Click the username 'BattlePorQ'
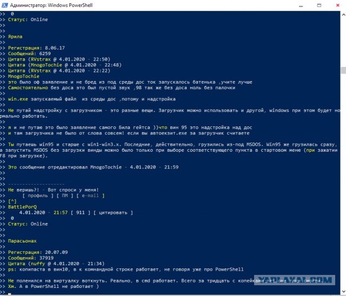 tap(22, 207)
